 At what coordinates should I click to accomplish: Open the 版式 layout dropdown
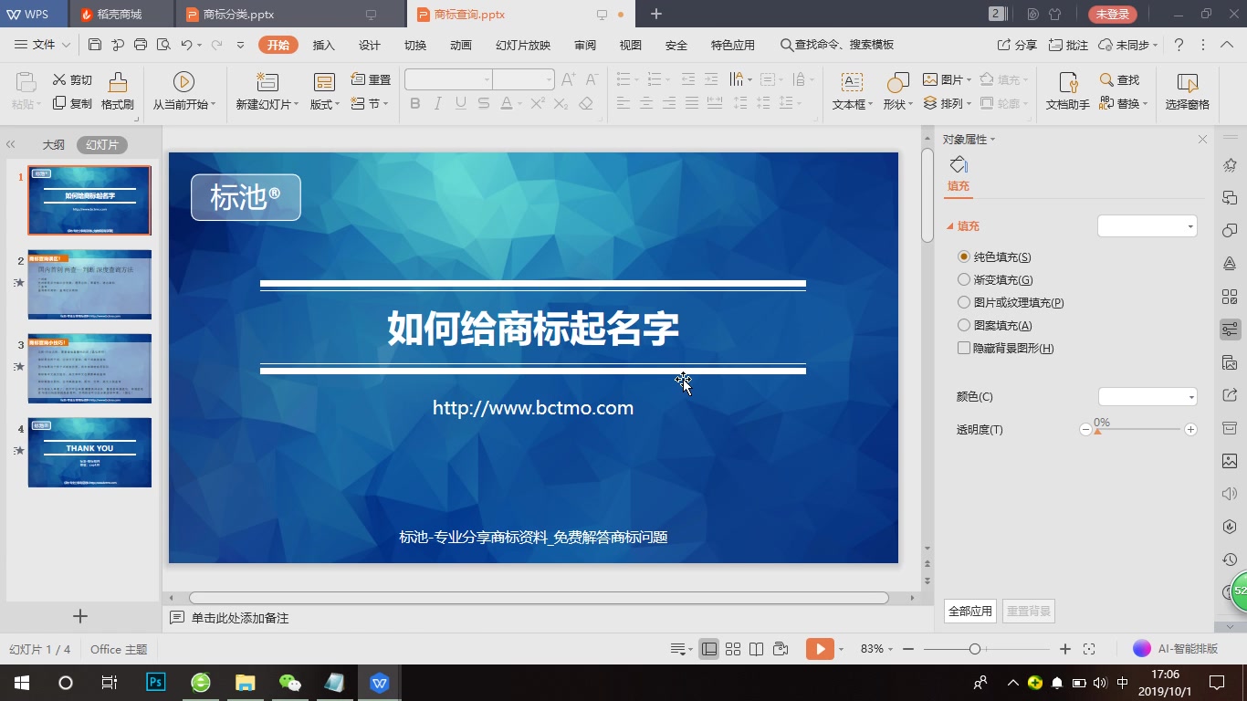(x=322, y=103)
